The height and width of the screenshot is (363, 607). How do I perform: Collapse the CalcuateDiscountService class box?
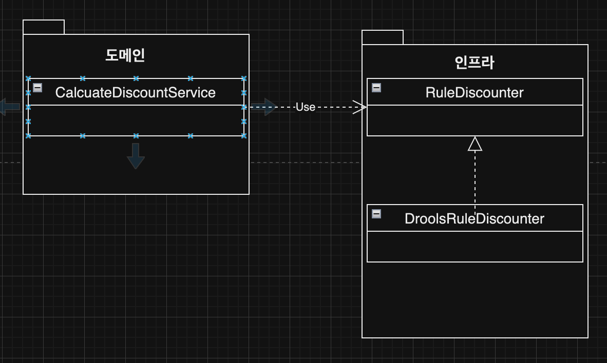(x=37, y=88)
